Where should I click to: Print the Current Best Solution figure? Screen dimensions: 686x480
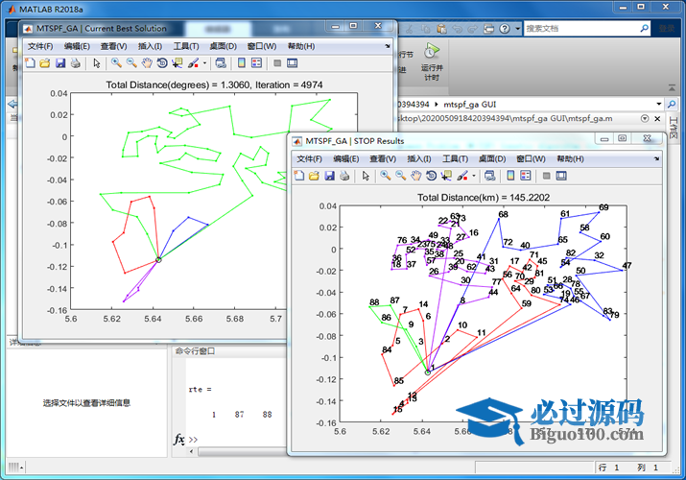point(76,63)
